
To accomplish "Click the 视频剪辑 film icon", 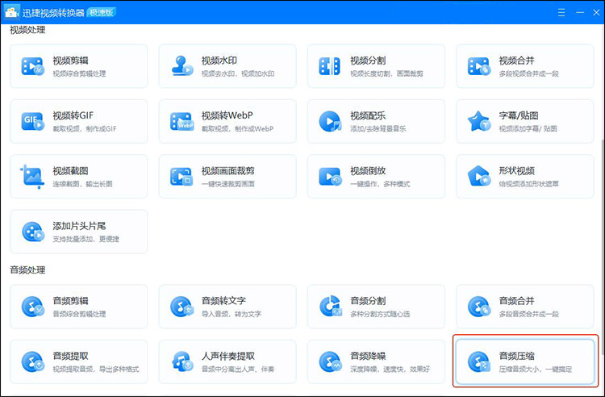I will point(32,66).
